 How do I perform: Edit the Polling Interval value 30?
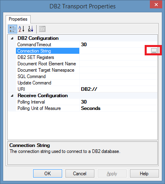pos(118,102)
